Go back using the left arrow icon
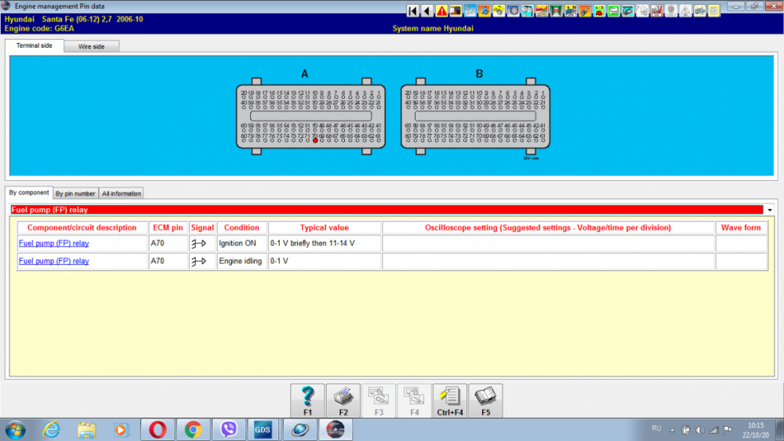This screenshot has height=441, width=784. 427,10
